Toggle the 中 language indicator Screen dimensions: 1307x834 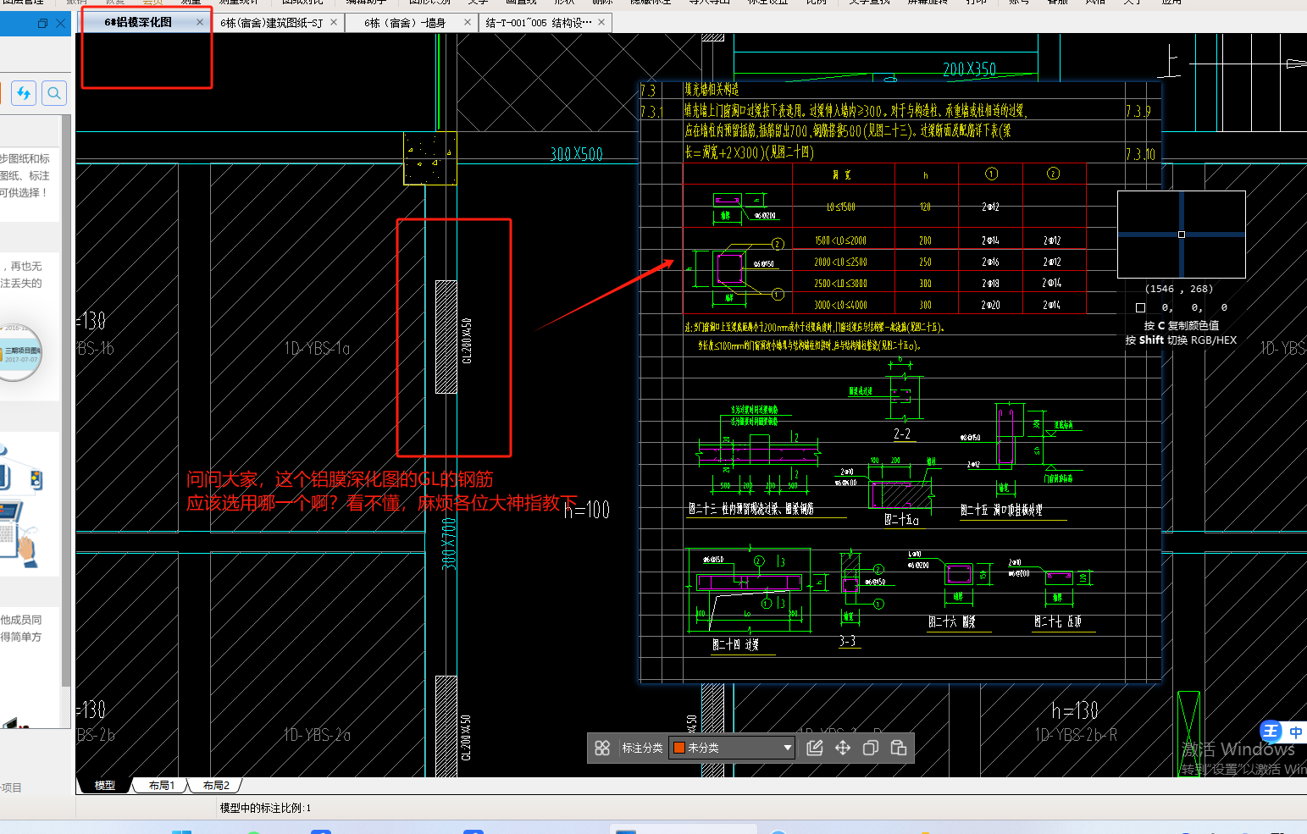pyautogui.click(x=1296, y=732)
